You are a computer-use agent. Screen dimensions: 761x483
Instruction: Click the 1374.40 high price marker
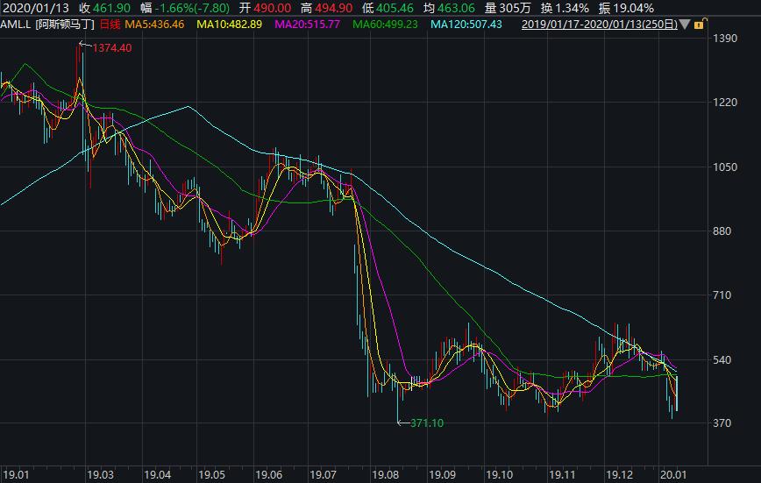coord(111,47)
